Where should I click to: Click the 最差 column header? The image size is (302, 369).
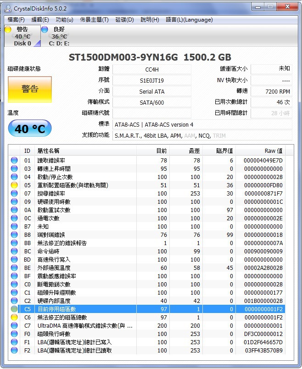coord(186,151)
